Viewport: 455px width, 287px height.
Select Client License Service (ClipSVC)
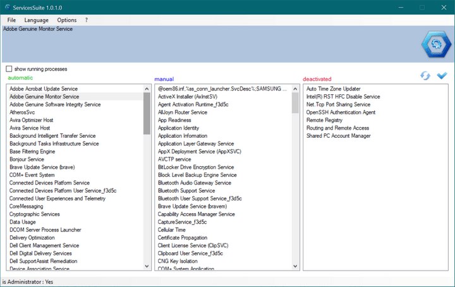(193, 245)
